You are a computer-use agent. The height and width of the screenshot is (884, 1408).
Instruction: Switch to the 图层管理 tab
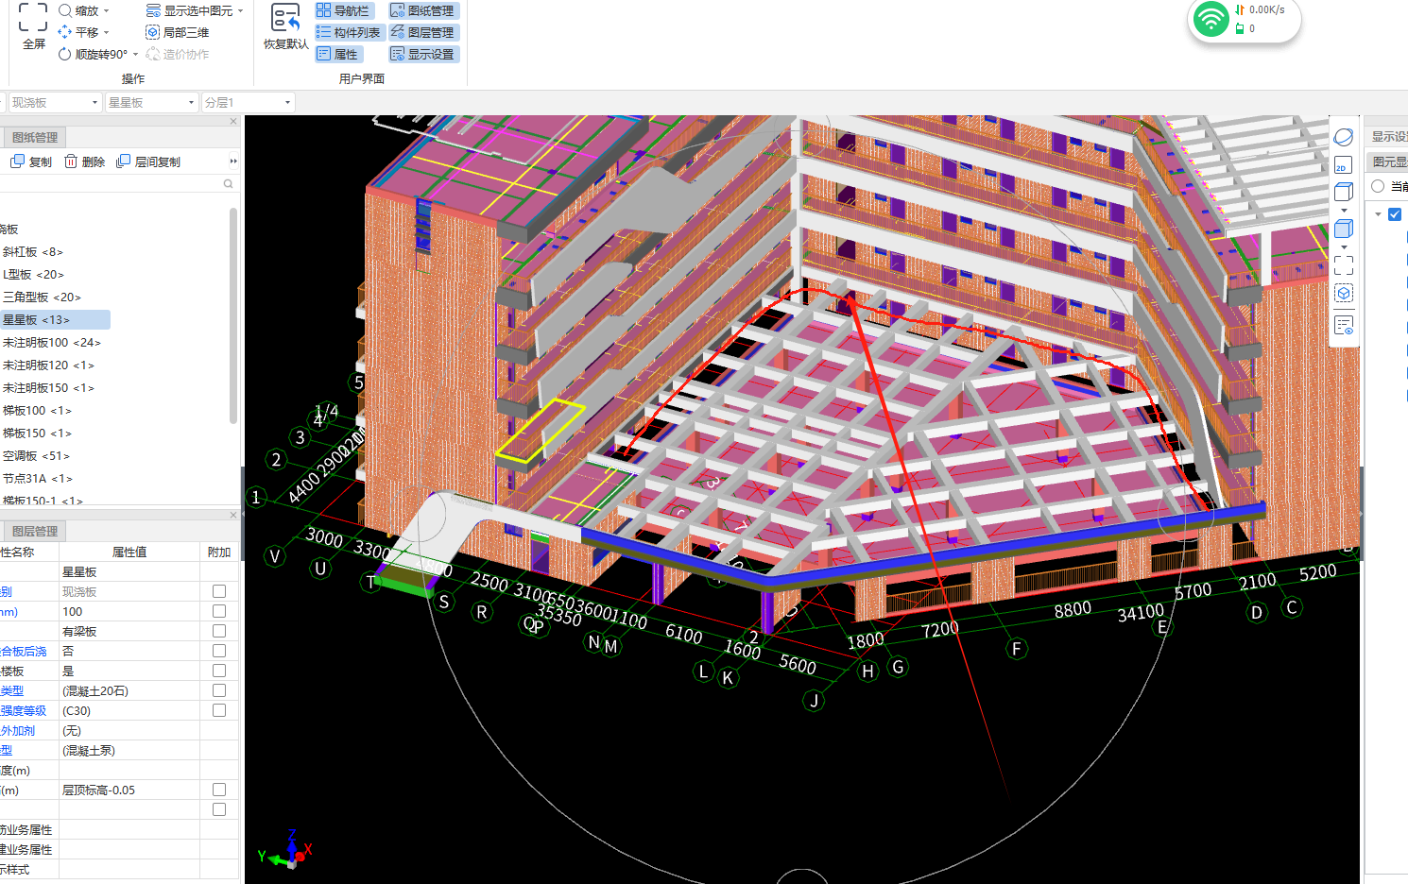click(x=34, y=531)
